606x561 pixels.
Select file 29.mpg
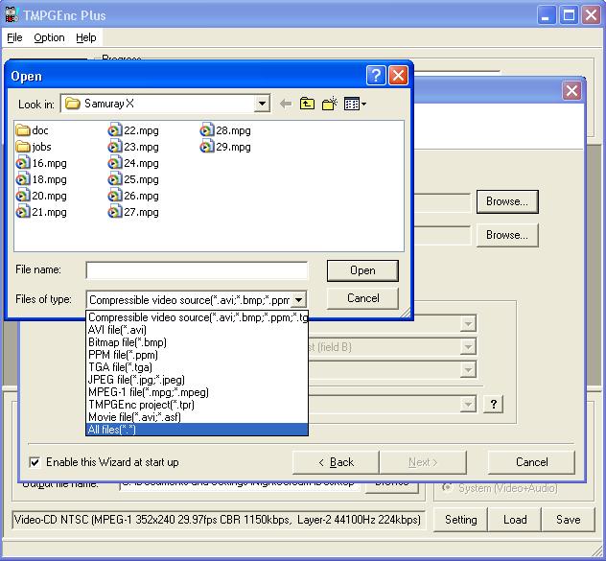point(225,147)
